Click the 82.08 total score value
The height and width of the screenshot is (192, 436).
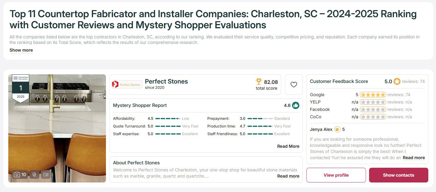271,82
